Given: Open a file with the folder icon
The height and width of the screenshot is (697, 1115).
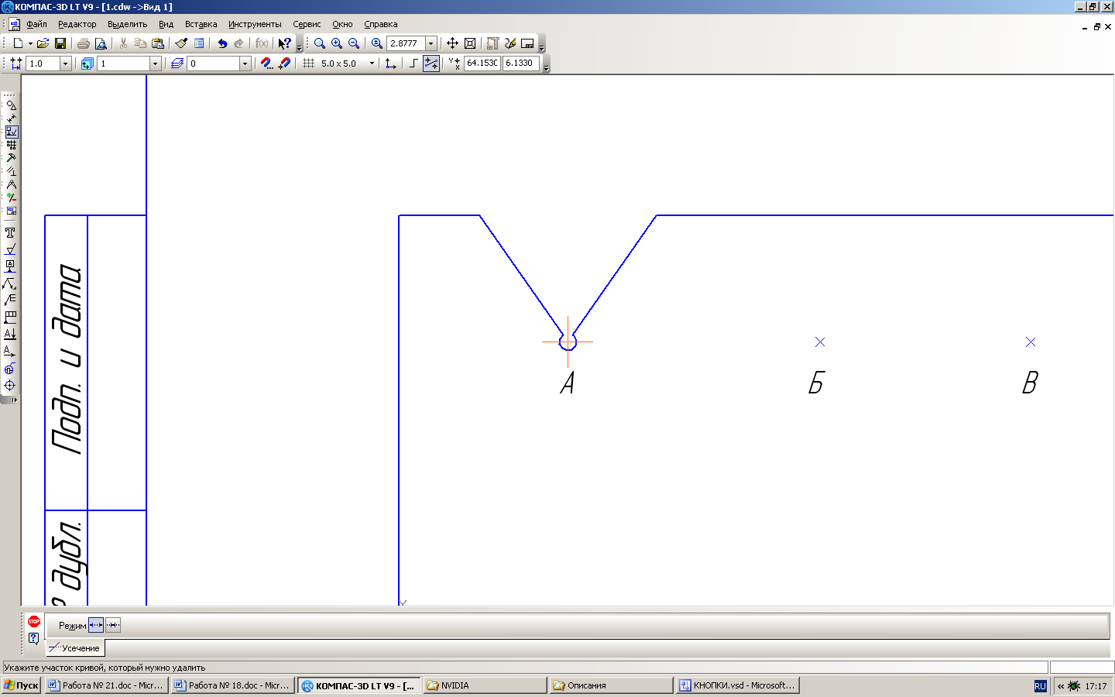Looking at the screenshot, I should coord(43,43).
